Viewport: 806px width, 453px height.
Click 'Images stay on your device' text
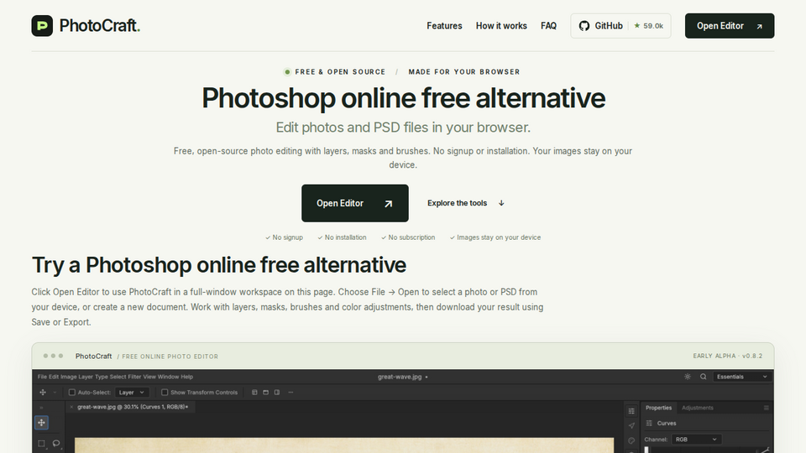(x=495, y=237)
